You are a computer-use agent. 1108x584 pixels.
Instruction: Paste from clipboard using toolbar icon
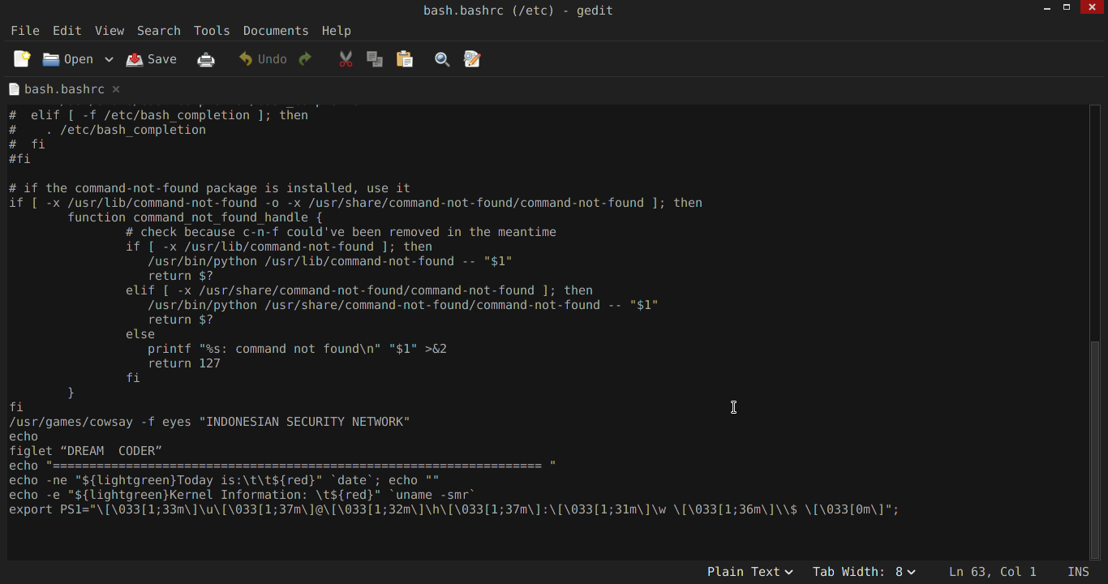point(404,58)
